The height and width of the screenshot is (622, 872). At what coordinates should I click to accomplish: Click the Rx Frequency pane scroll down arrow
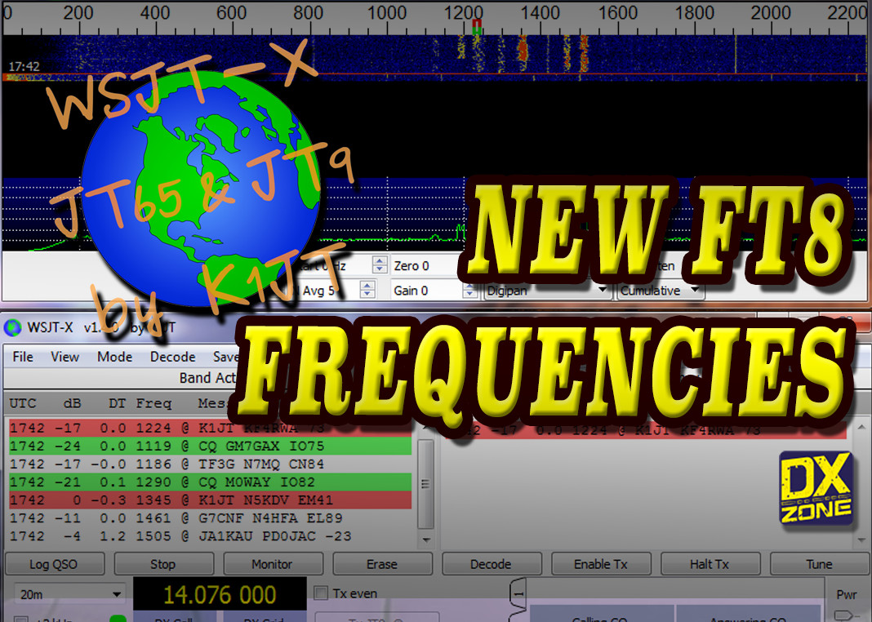click(x=861, y=540)
